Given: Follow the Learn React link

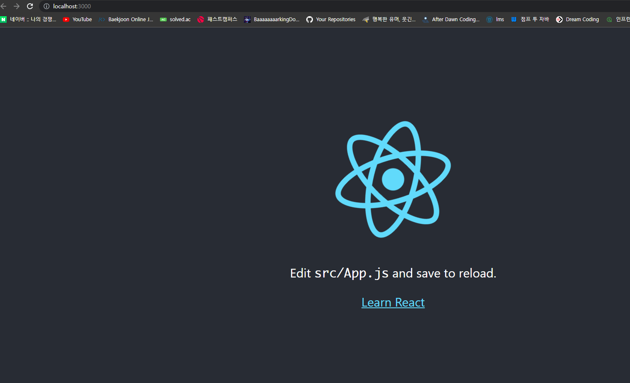Looking at the screenshot, I should 393,302.
